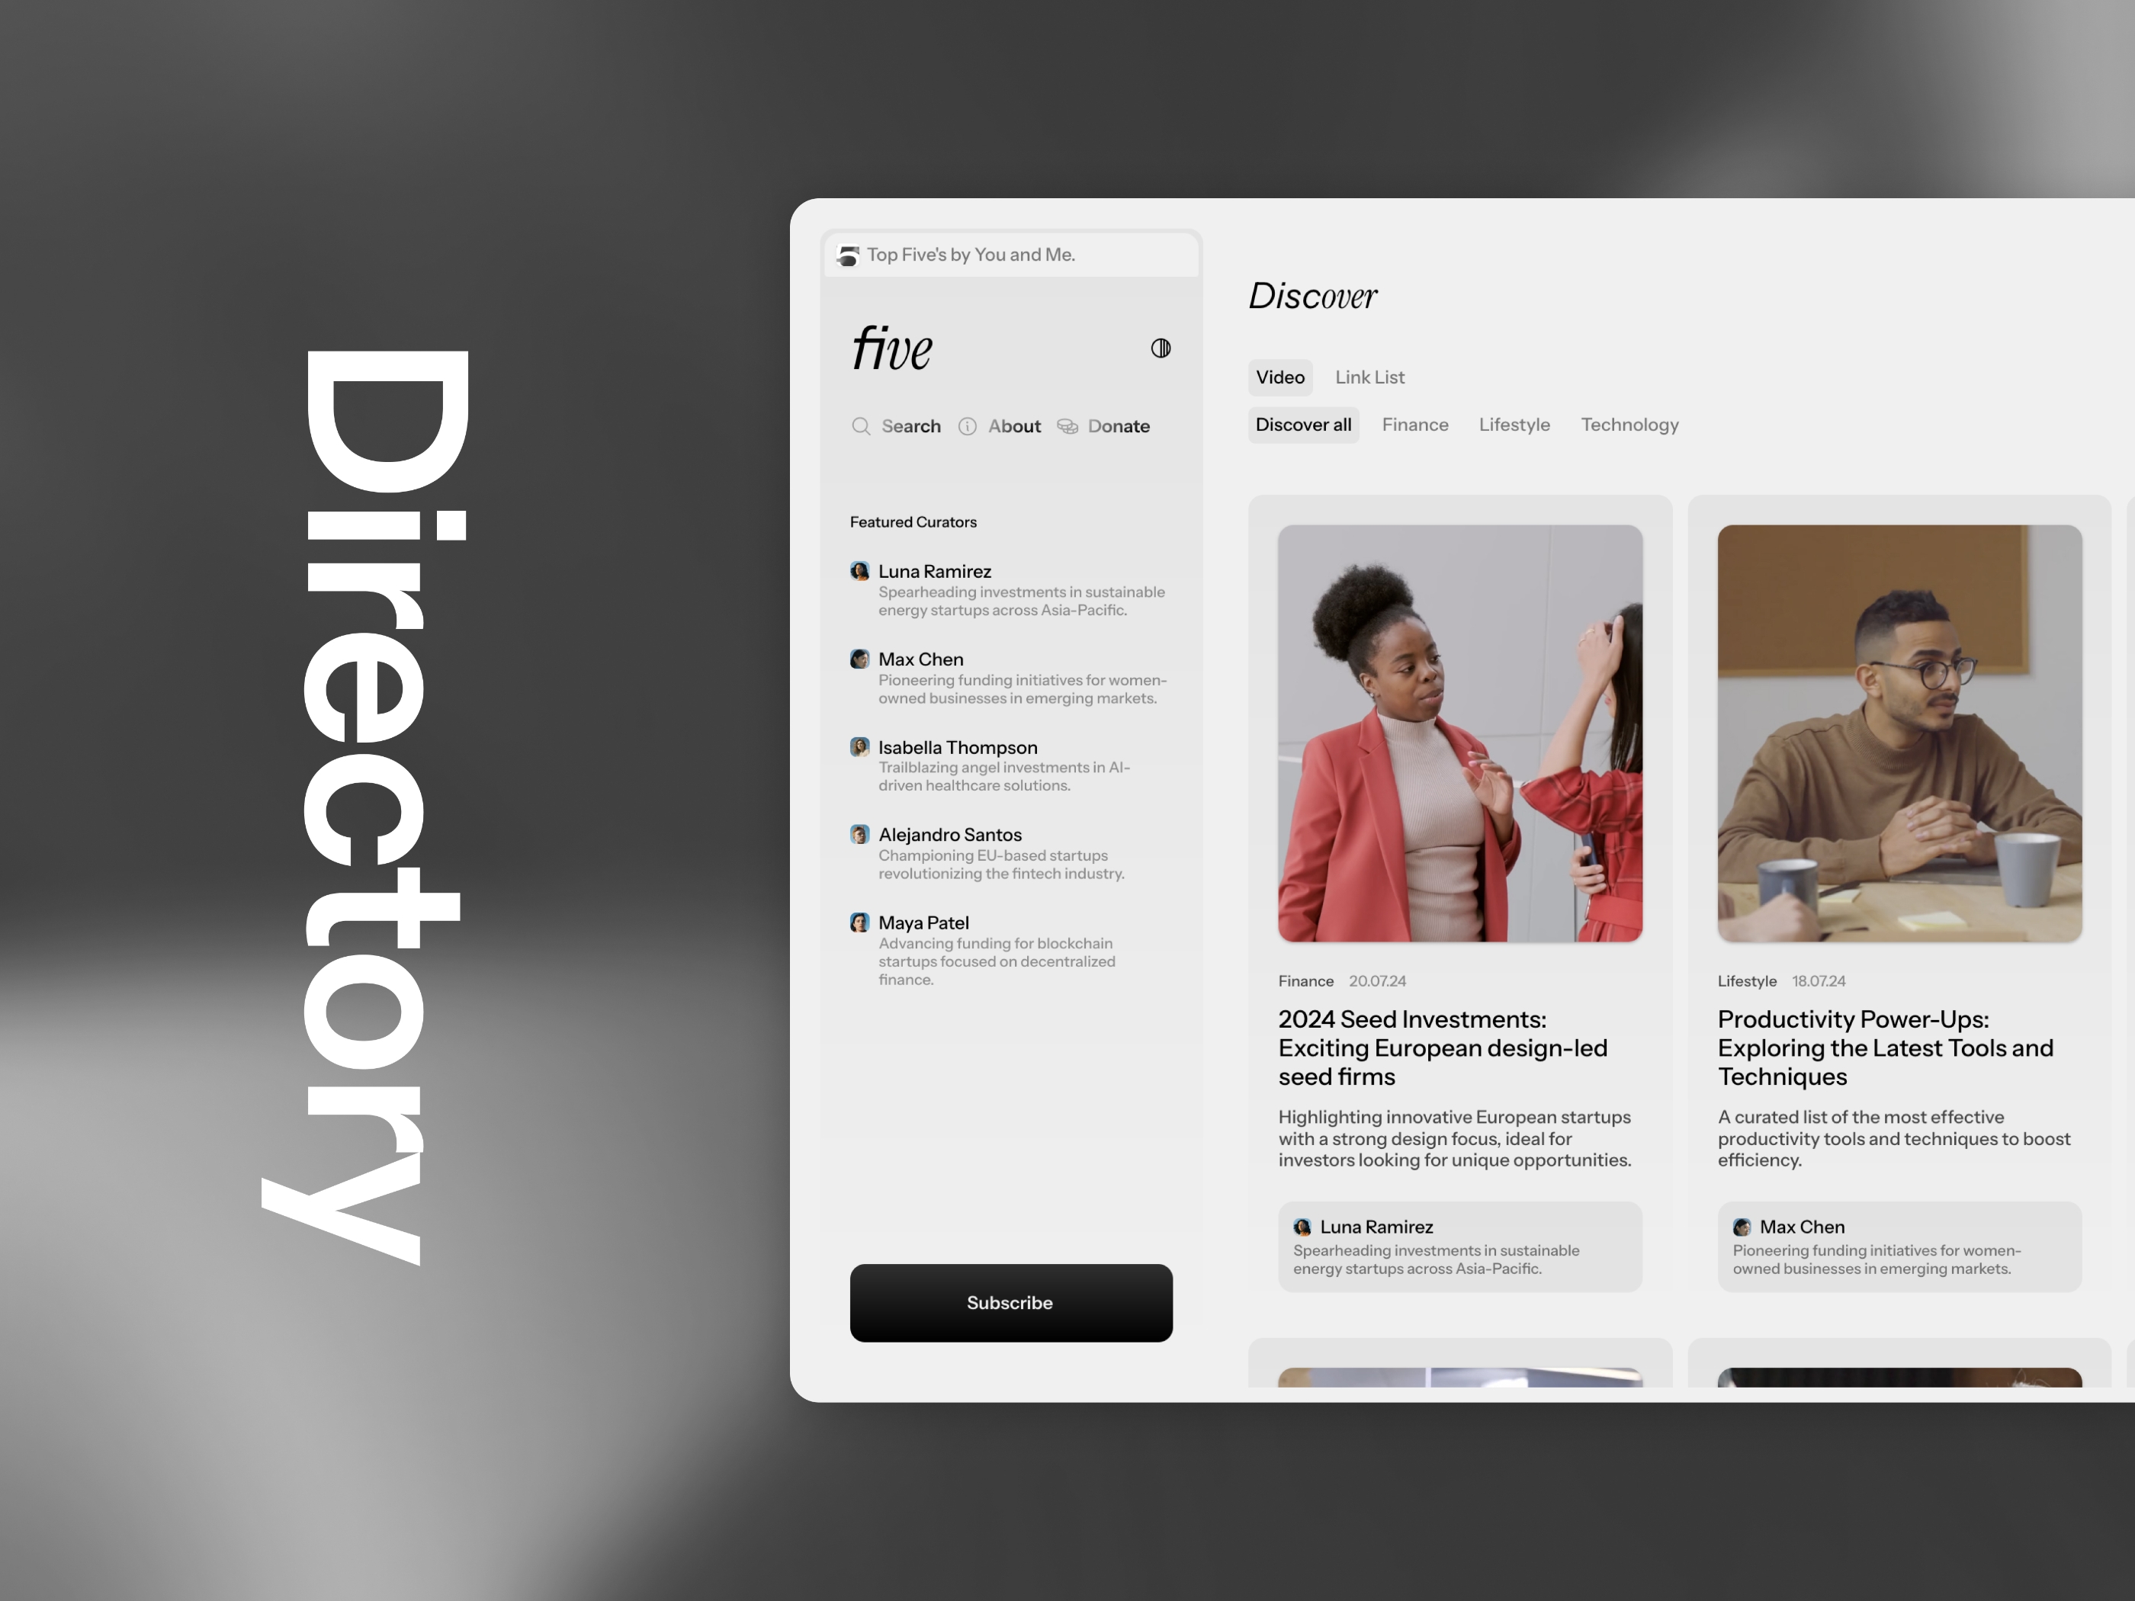Click the Search icon in sidebar

861,425
